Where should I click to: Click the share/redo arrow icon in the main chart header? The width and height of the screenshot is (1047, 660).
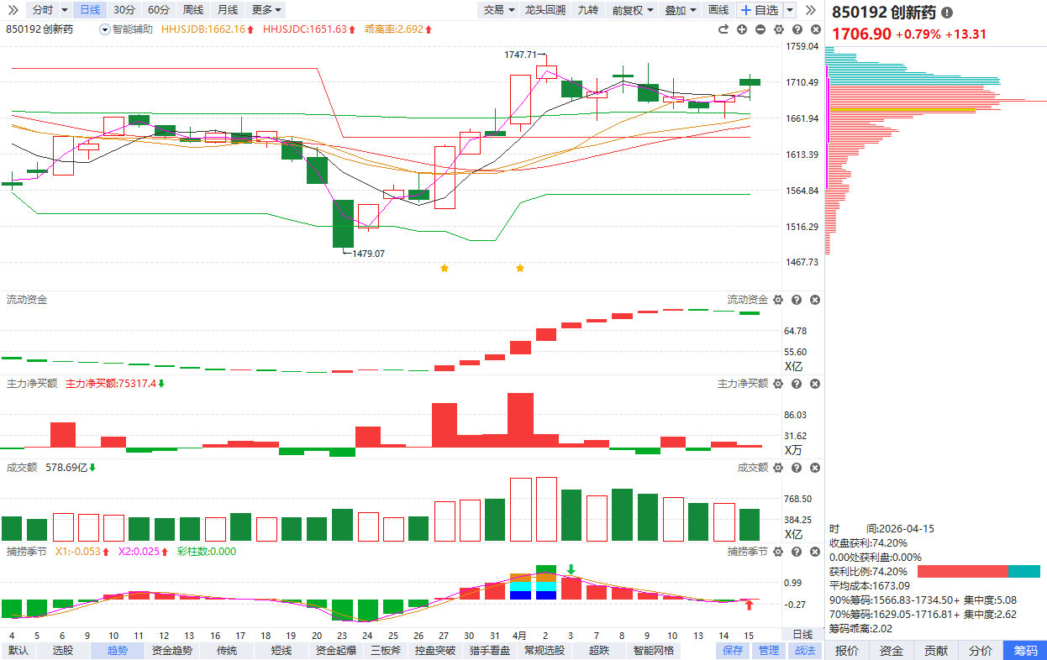(x=723, y=29)
